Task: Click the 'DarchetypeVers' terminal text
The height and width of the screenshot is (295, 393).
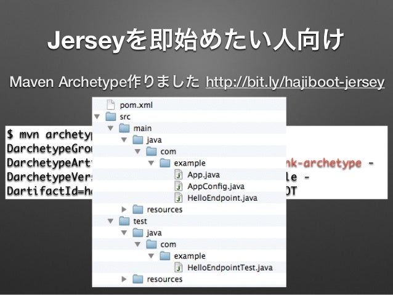Action: [49, 177]
